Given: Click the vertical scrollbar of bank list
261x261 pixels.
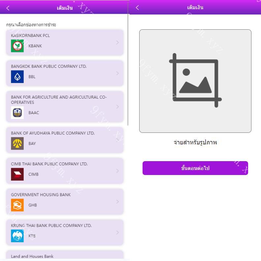Looking at the screenshot, I should [x=128, y=70].
